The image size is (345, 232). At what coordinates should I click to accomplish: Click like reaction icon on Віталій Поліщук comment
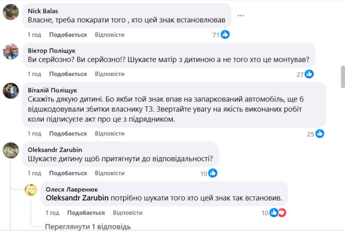coord(320,134)
